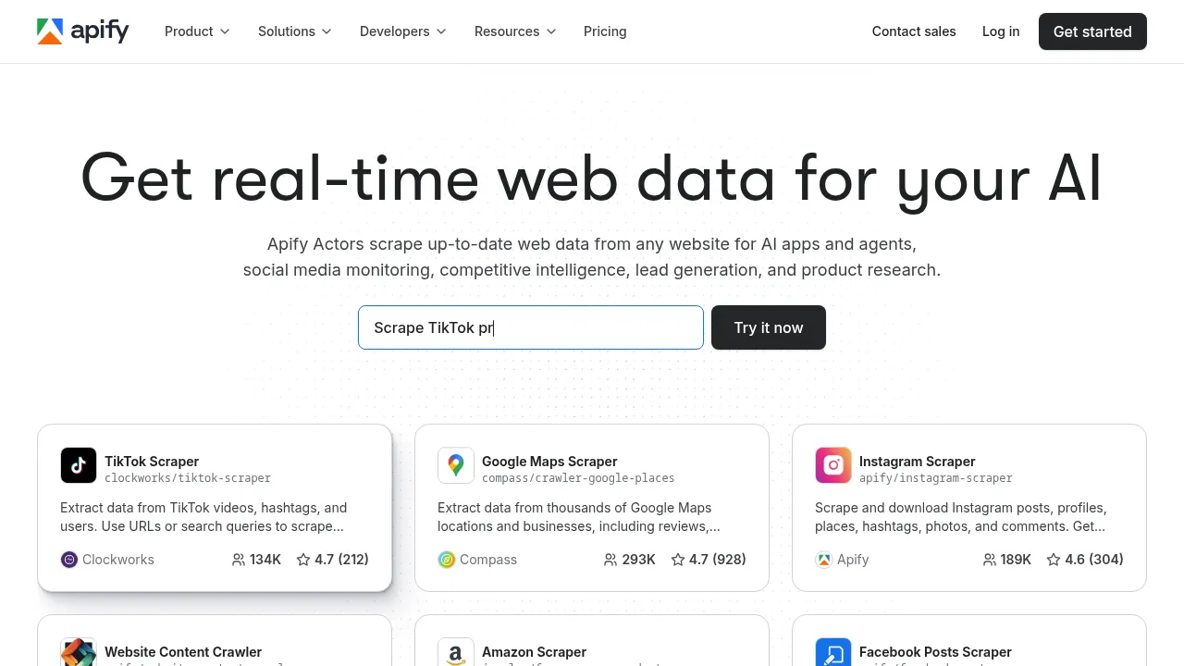Click the Website Content Crawler icon
The height and width of the screenshot is (666, 1184).
click(79, 652)
